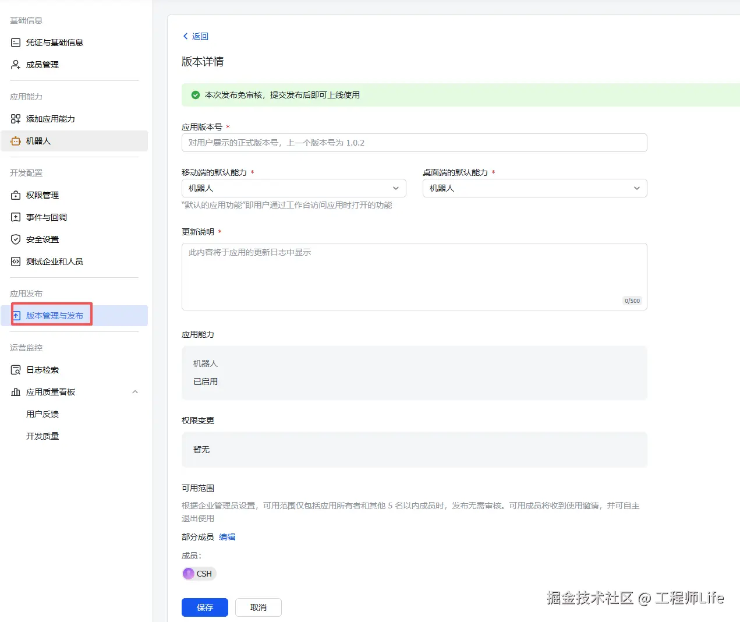Click the CSH member avatar

coord(189,574)
